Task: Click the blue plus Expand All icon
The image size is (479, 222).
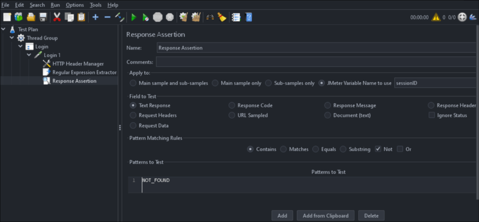Action: (x=95, y=17)
